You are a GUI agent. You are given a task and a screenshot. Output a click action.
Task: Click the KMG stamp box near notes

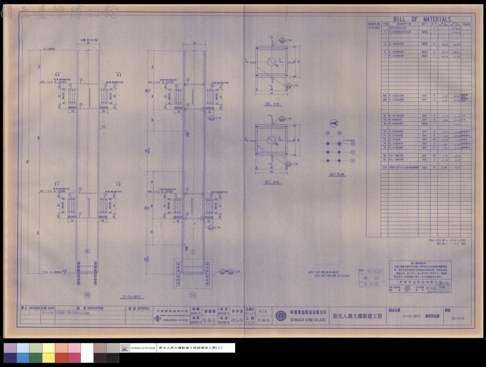click(371, 278)
